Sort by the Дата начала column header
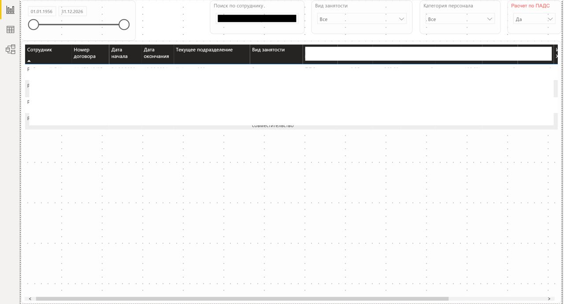 (125, 54)
